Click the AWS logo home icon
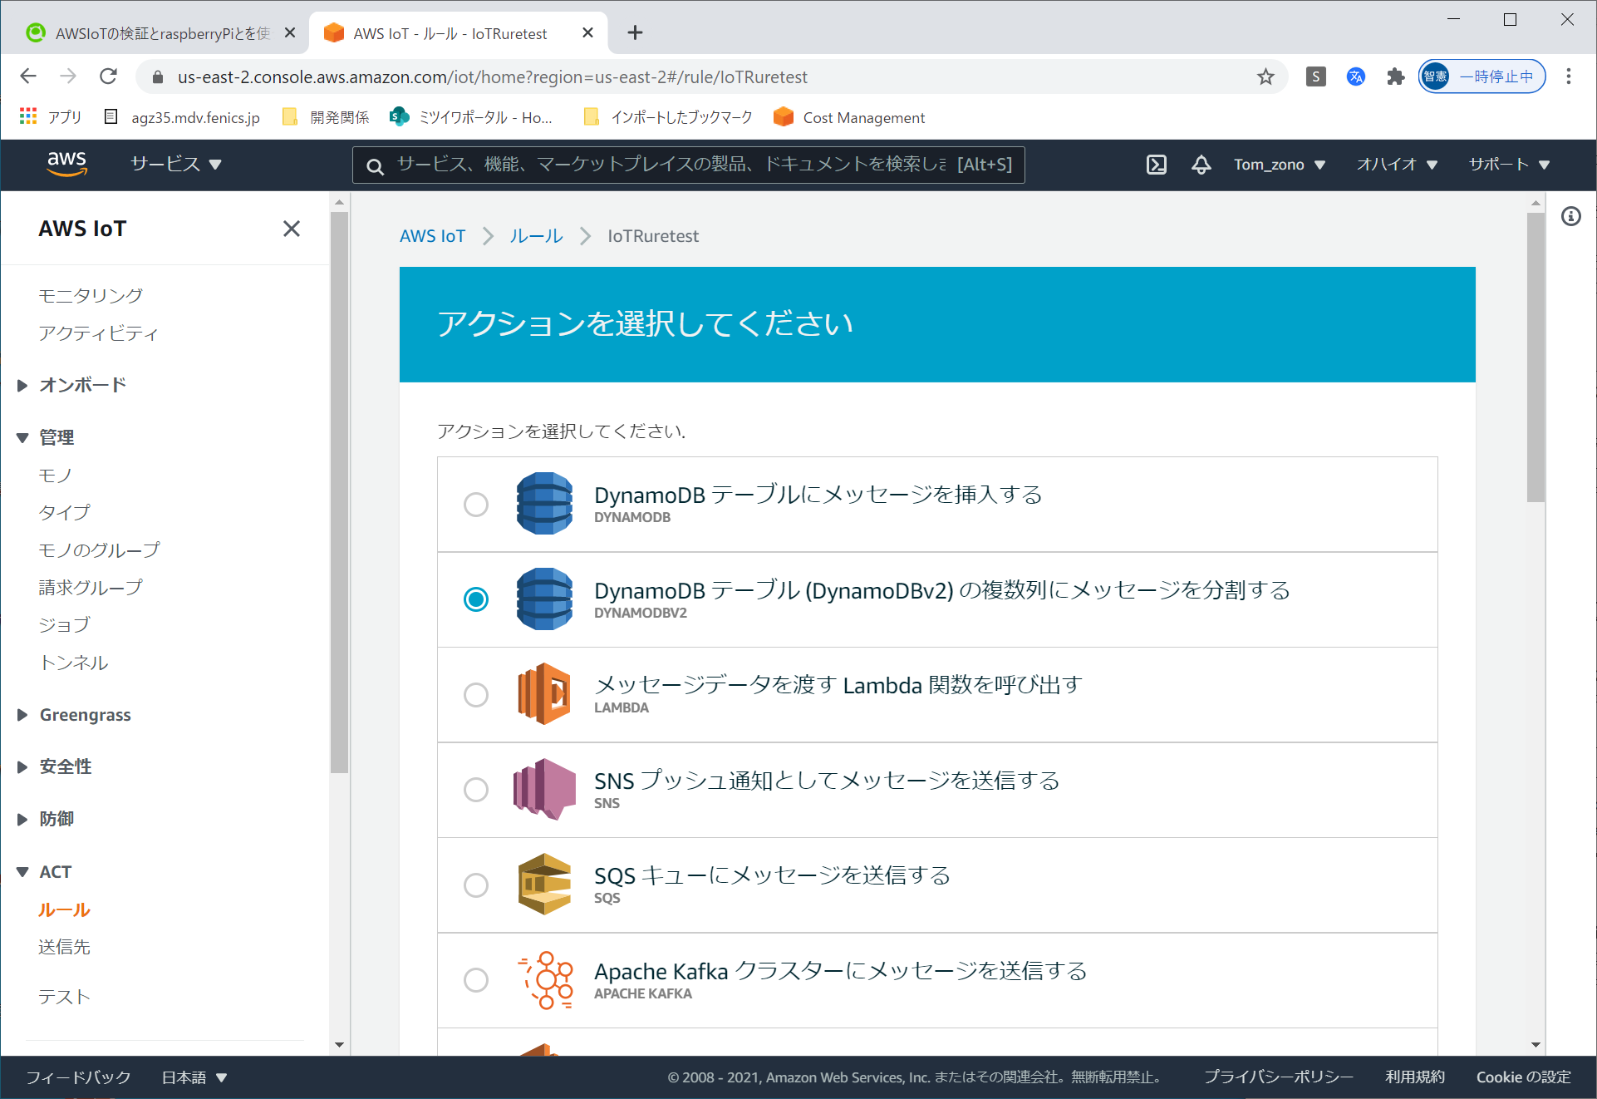Image resolution: width=1597 pixels, height=1099 pixels. tap(66, 164)
